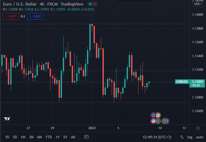Click the FXCM data source label
Viewport: 206px width, 142px height.
point(53,4)
